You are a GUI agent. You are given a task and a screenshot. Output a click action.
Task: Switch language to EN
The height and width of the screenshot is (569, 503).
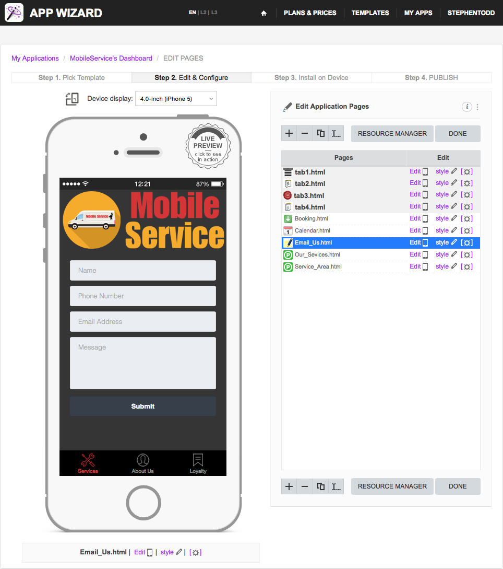pos(192,13)
